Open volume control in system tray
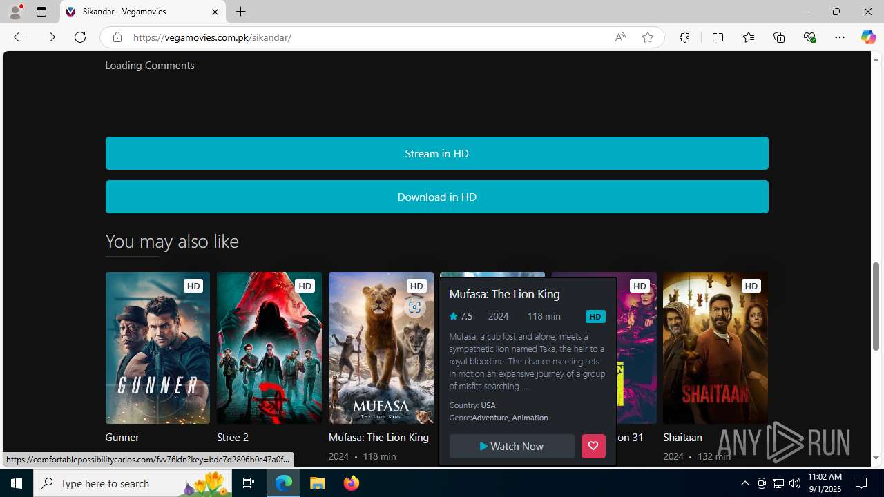Screen dimensions: 884x497 pyautogui.click(x=794, y=483)
